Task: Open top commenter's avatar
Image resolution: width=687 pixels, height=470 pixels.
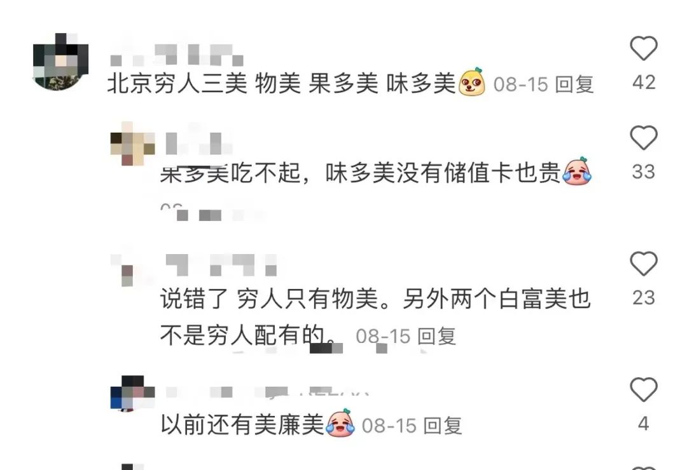Action: pos(60,61)
